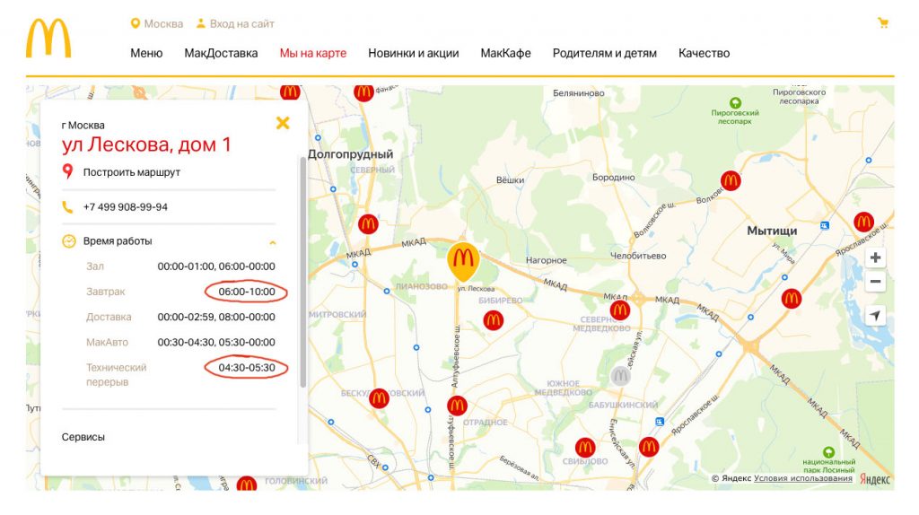Click the Зал hours 00:00-01:00, 06:00-00:00
919x515 pixels.
[216, 266]
